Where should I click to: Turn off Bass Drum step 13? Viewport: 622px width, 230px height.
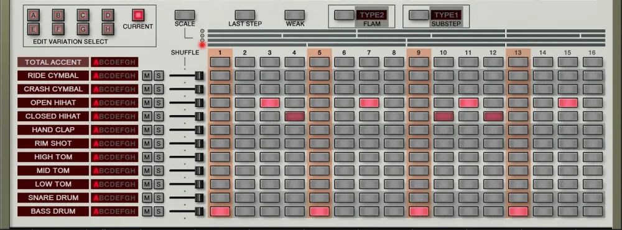pyautogui.click(x=519, y=211)
